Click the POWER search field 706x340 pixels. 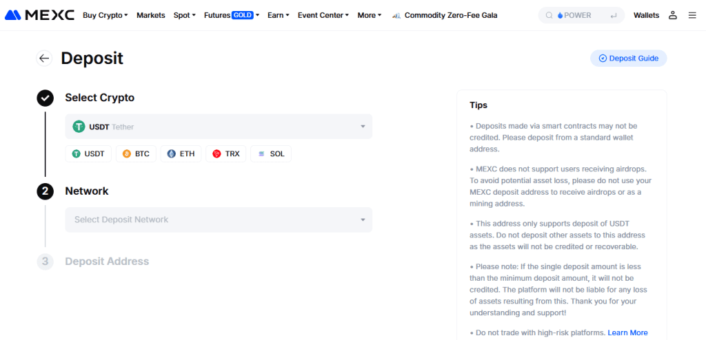[581, 15]
